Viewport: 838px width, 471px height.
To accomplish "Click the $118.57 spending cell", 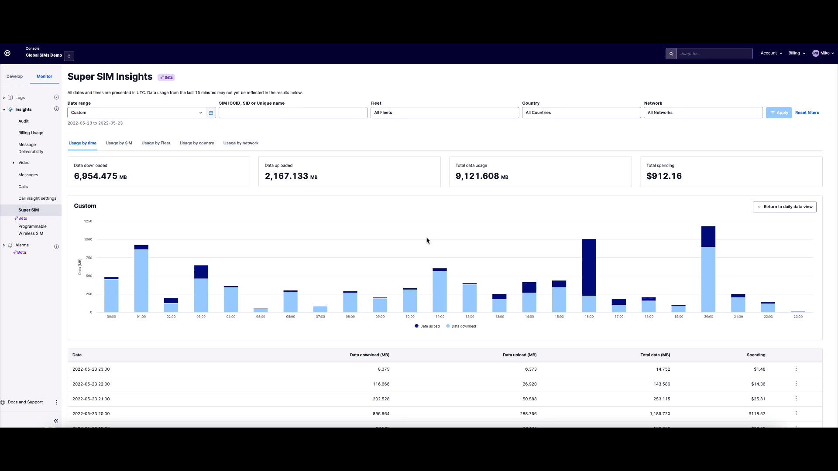I will [x=757, y=413].
